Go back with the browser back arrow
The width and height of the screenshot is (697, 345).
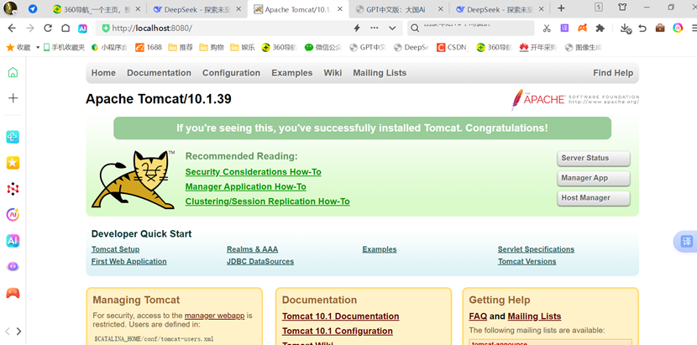12,28
